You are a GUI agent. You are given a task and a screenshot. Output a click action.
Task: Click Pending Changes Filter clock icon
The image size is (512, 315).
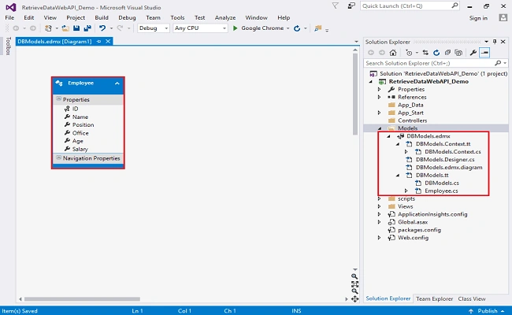tap(409, 53)
